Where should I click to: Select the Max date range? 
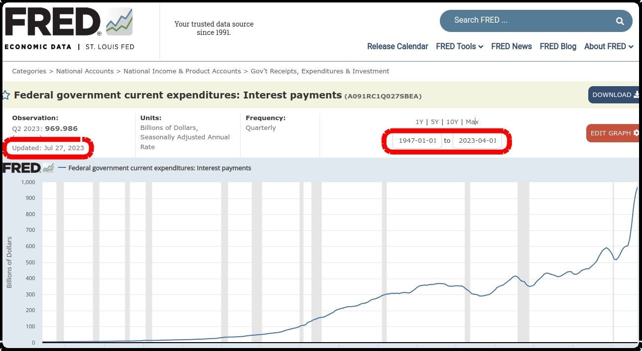(472, 122)
